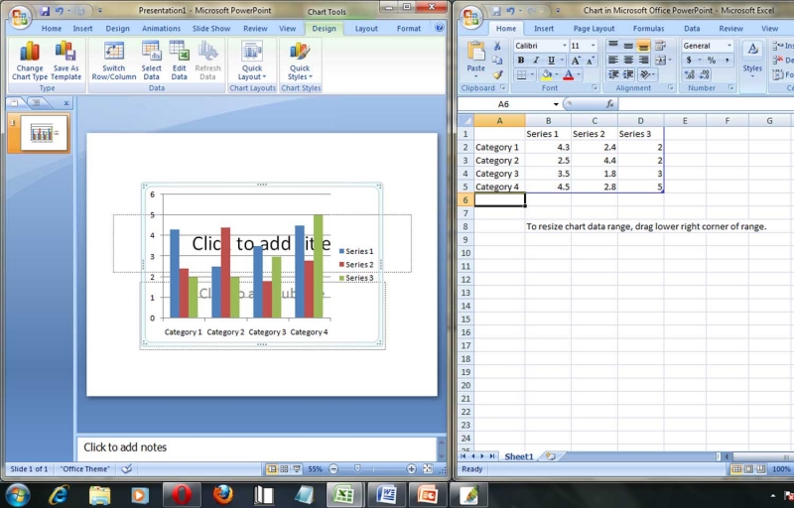794x508 pixels.
Task: Toggle Bold formatting in Excel
Action: tap(521, 61)
